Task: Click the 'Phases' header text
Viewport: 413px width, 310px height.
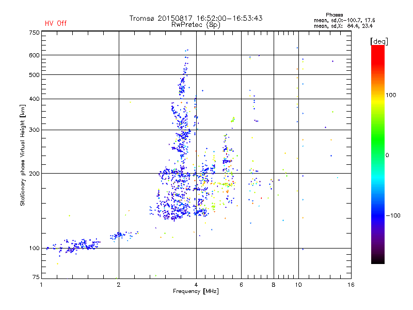Action: pos(334,15)
